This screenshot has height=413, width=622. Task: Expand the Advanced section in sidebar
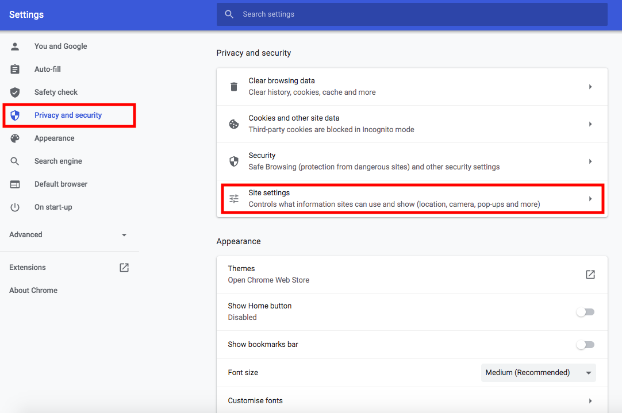[x=68, y=234]
